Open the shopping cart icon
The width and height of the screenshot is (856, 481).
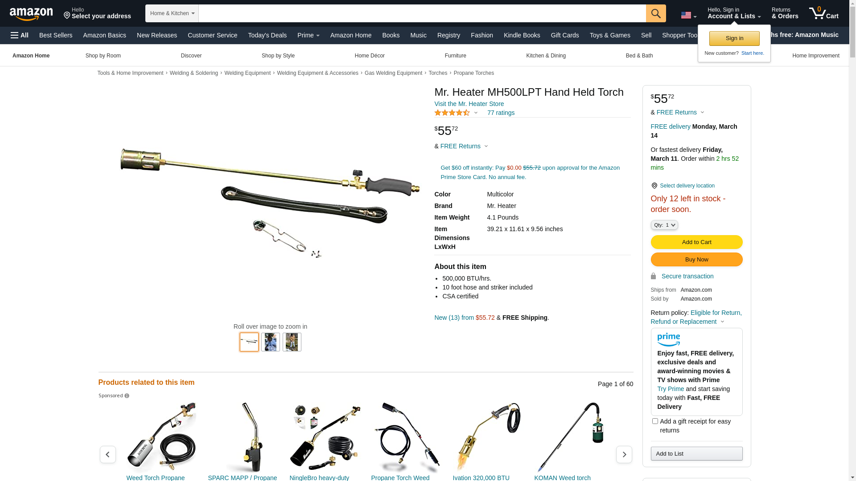pyautogui.click(x=824, y=13)
